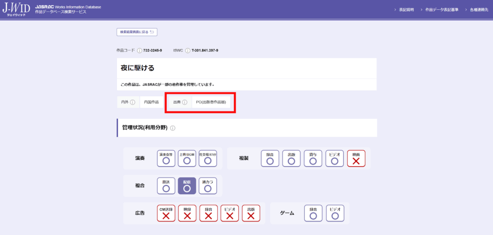
Task: Open the 表記説明 header link
Action: pos(406,10)
